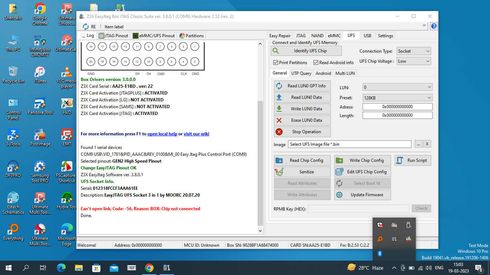Expand the toolbar overflow chevron

pyautogui.click(x=424, y=25)
